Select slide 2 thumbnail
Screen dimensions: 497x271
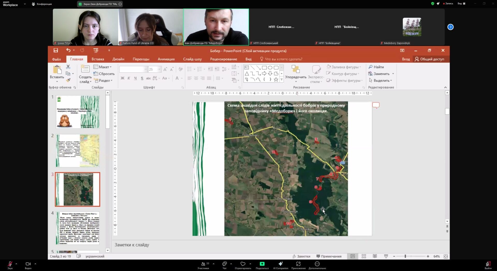(78, 150)
